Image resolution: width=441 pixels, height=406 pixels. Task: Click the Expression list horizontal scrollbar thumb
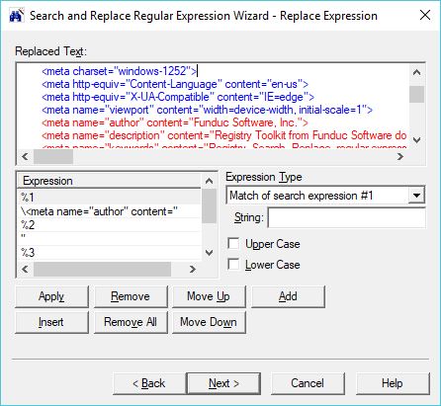click(x=102, y=269)
